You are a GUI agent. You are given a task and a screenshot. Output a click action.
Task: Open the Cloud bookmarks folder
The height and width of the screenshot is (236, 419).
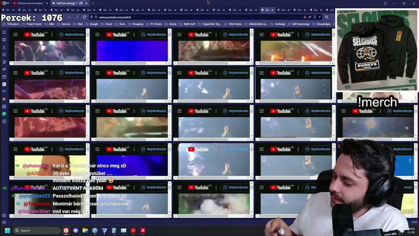pos(106,24)
